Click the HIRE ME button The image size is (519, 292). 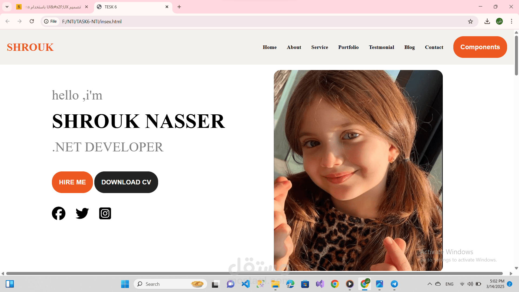coord(72,182)
